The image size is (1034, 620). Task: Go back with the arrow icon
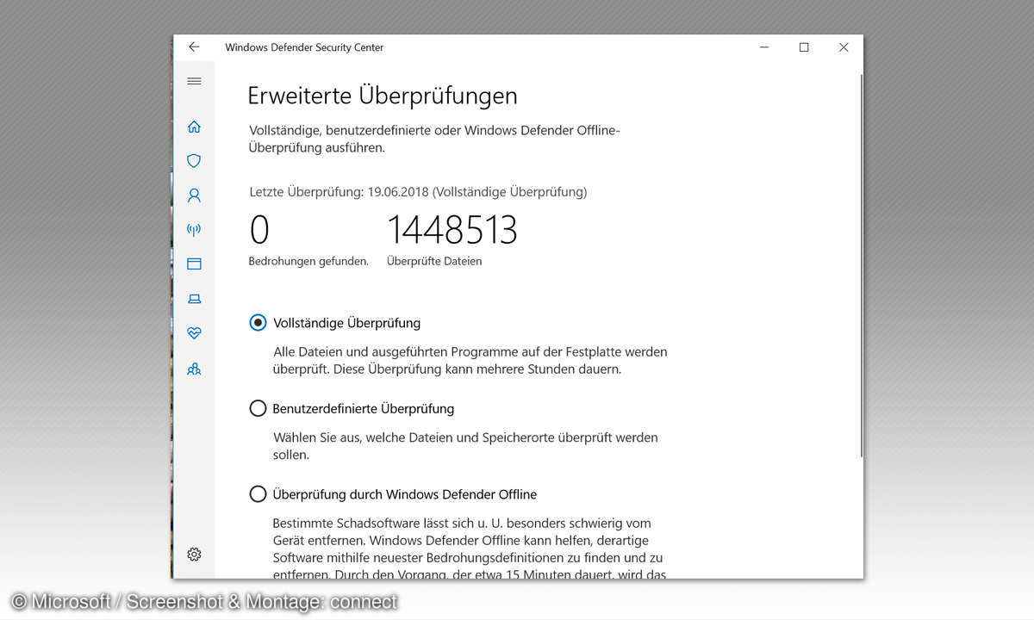(x=194, y=47)
